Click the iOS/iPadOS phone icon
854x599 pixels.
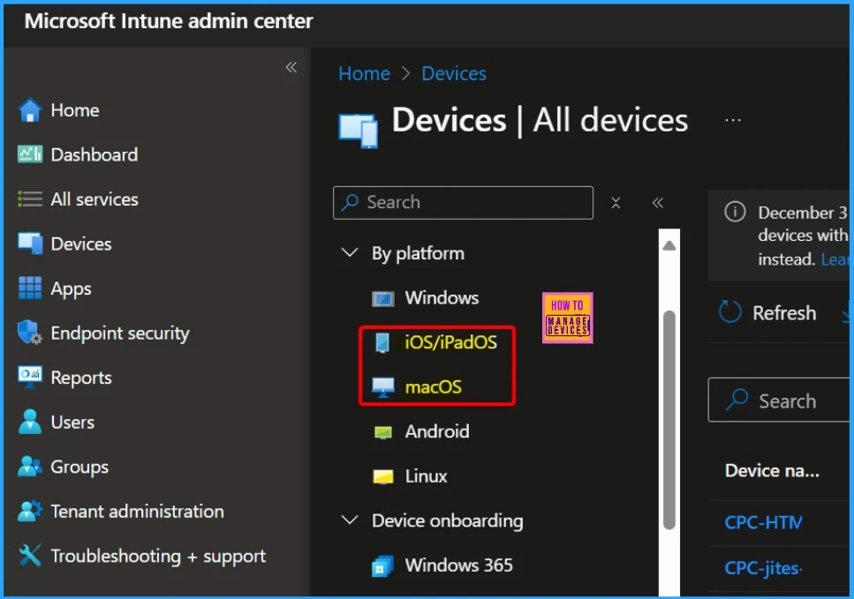click(383, 343)
